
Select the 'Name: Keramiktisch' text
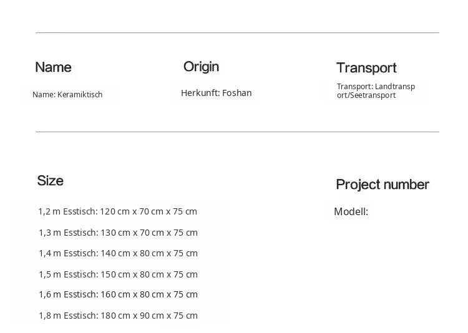67,95
